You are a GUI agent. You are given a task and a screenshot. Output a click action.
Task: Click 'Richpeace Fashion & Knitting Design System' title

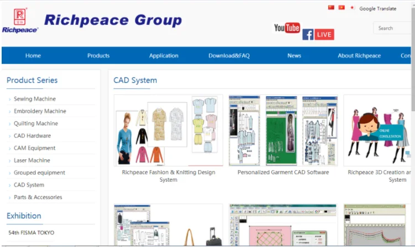[x=169, y=176]
